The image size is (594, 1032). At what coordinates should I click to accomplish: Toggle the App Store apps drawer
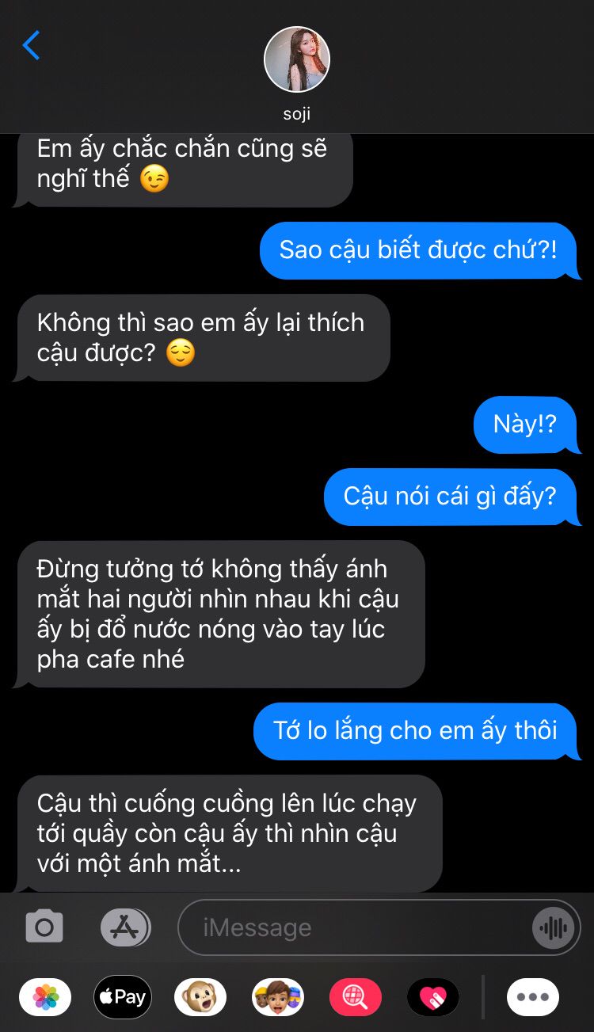pyautogui.click(x=125, y=927)
